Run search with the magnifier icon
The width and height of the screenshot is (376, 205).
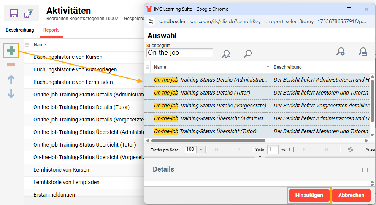(248, 54)
